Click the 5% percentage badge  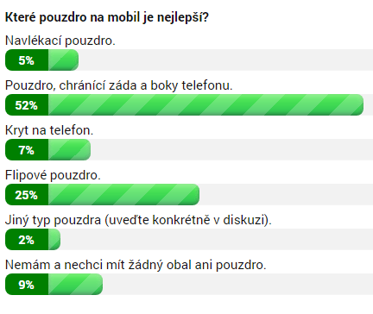pos(27,60)
